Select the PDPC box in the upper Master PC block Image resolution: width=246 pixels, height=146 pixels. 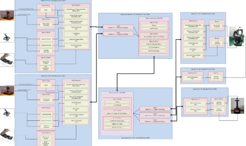(x=46, y=10)
